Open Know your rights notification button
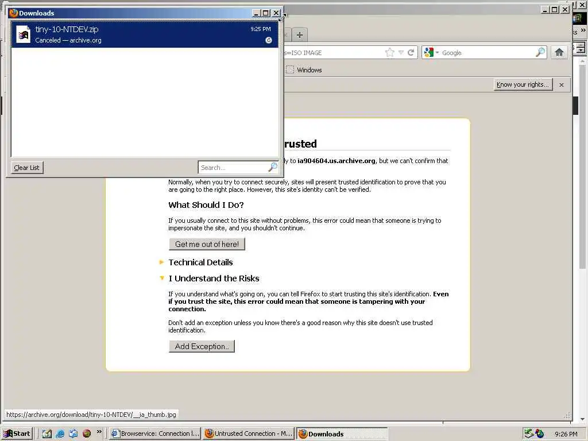This screenshot has height=441, width=588. [523, 84]
